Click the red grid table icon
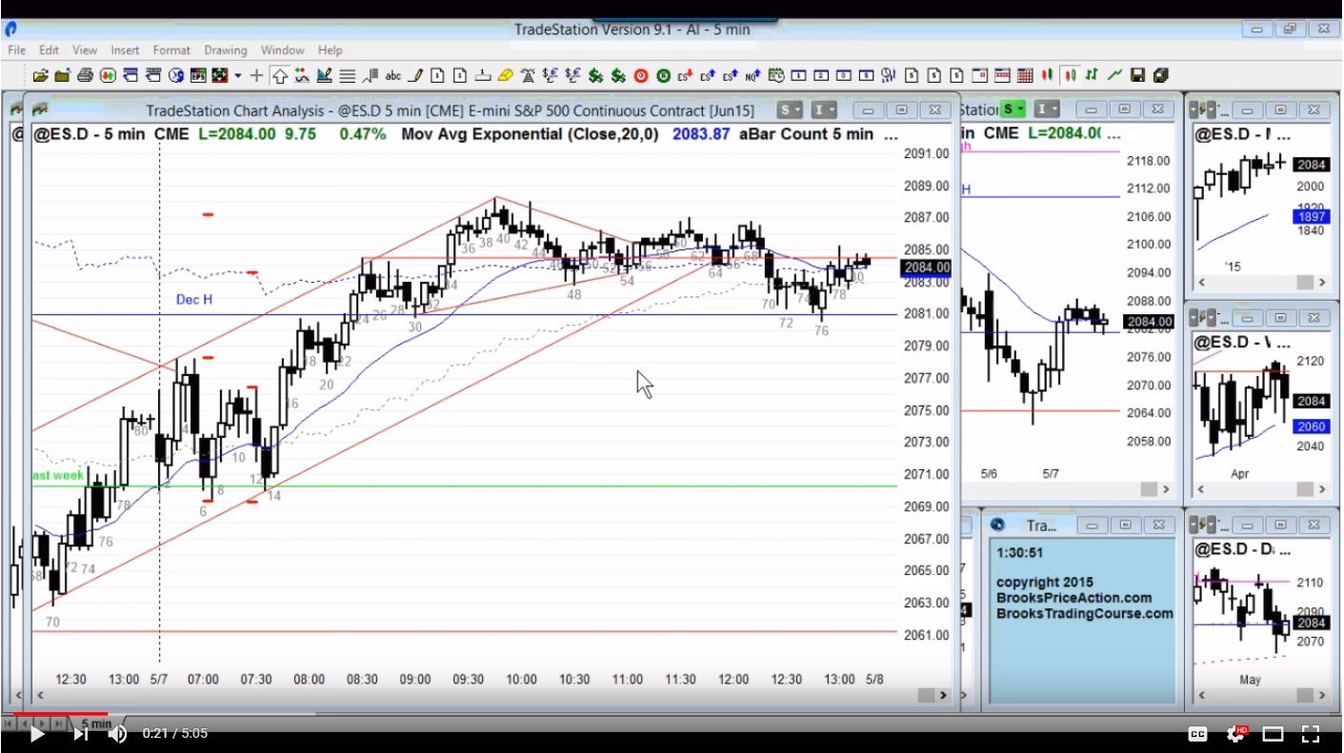1344x753 pixels. click(x=1025, y=75)
